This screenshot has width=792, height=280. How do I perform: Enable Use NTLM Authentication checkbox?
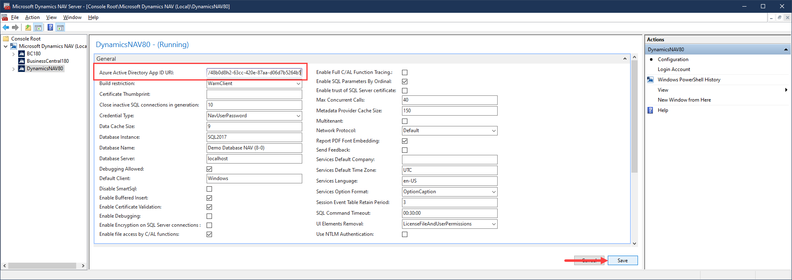tap(405, 235)
